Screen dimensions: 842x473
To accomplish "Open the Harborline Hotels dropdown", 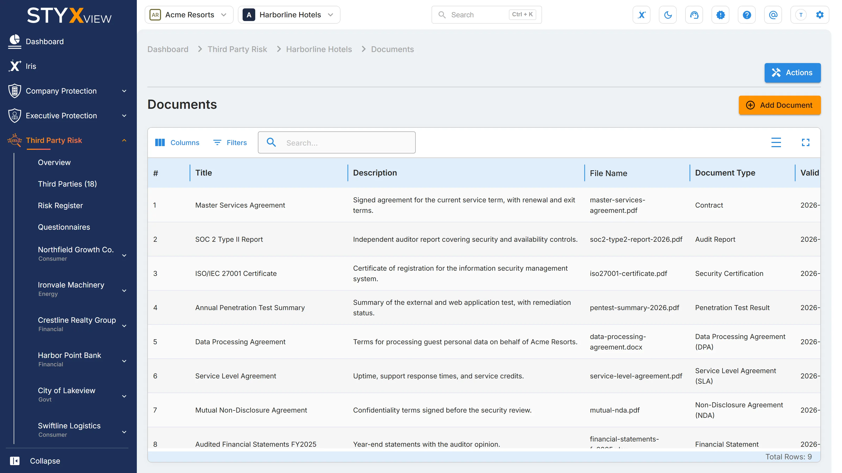I will pyautogui.click(x=289, y=15).
